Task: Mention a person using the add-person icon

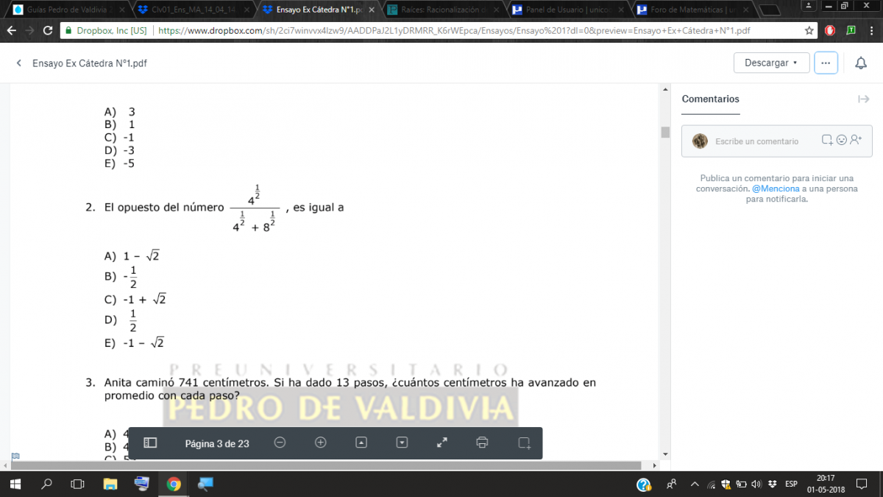Action: tap(856, 140)
